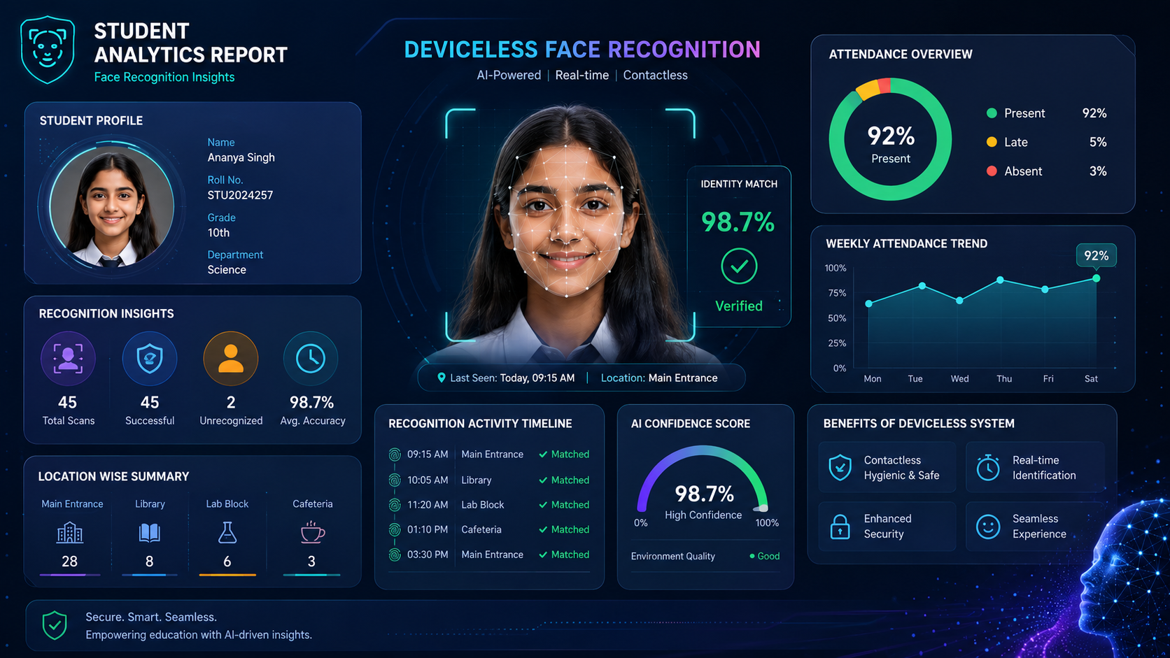Click the fingerprint icon beside 11:20 AM
The height and width of the screenshot is (658, 1170).
(395, 505)
